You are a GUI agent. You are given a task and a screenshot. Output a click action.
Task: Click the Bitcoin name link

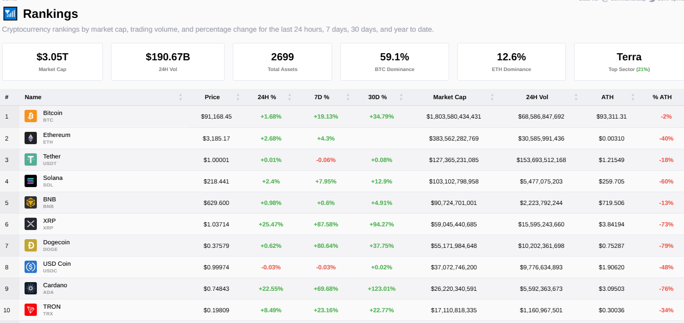point(52,113)
